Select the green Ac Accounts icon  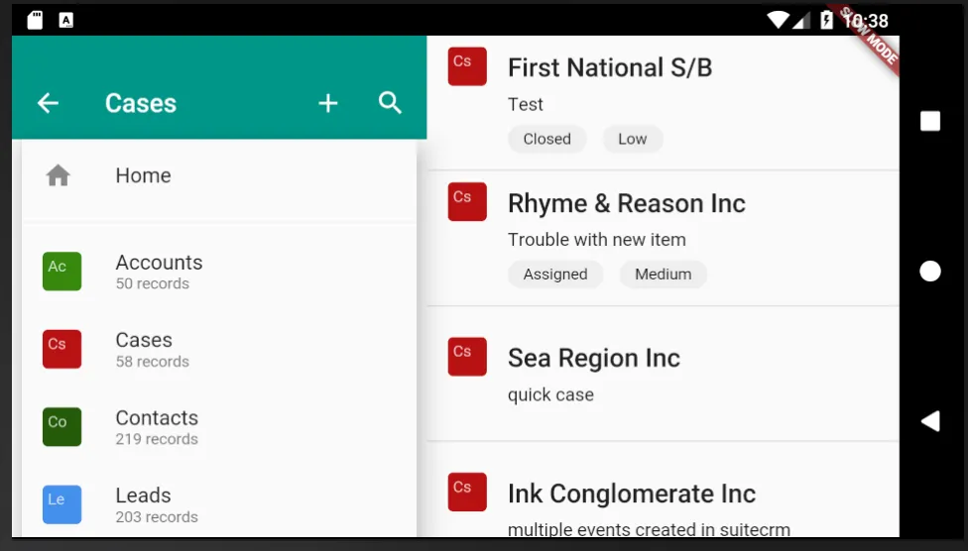point(61,271)
